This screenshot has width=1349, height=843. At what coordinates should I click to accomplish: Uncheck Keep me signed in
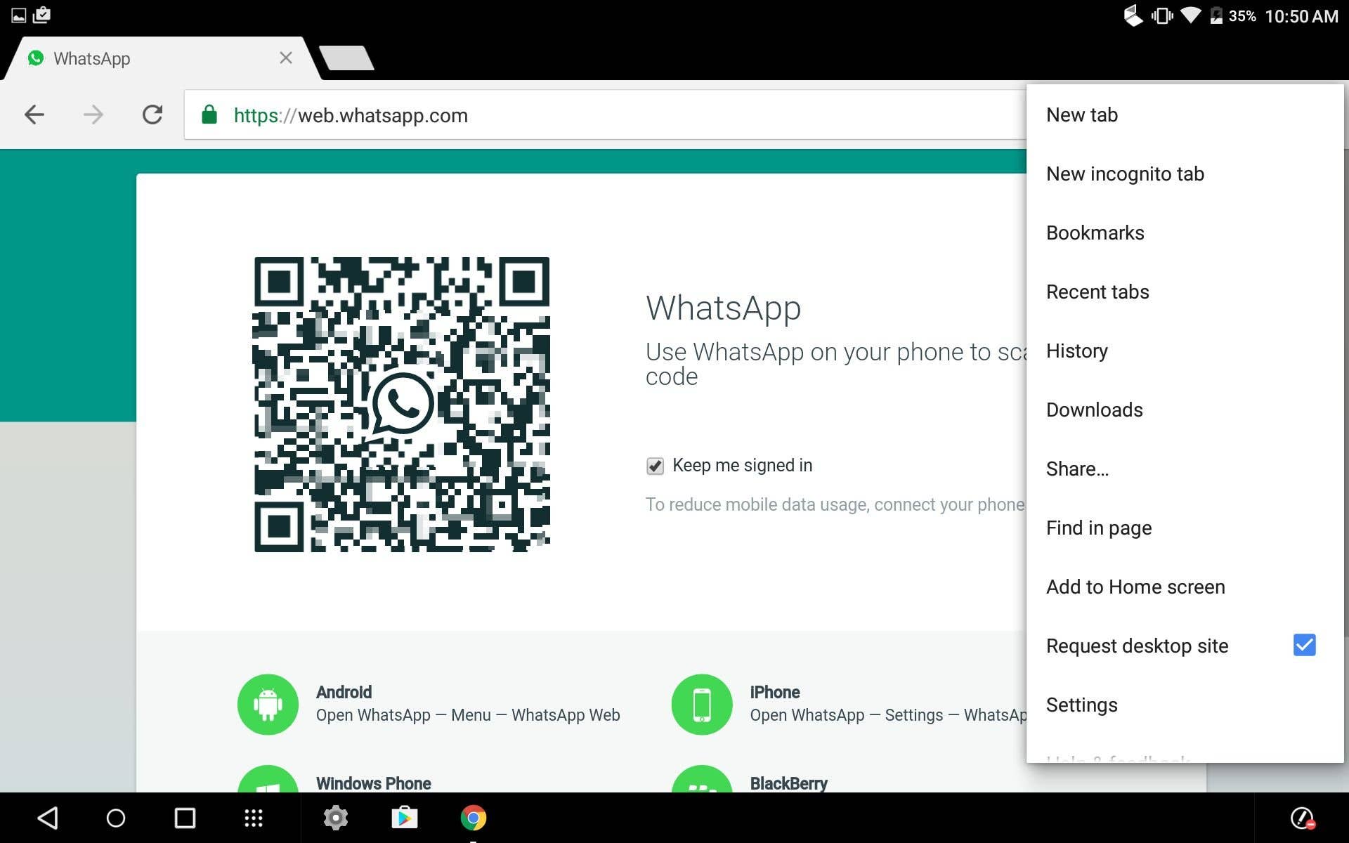coord(655,465)
